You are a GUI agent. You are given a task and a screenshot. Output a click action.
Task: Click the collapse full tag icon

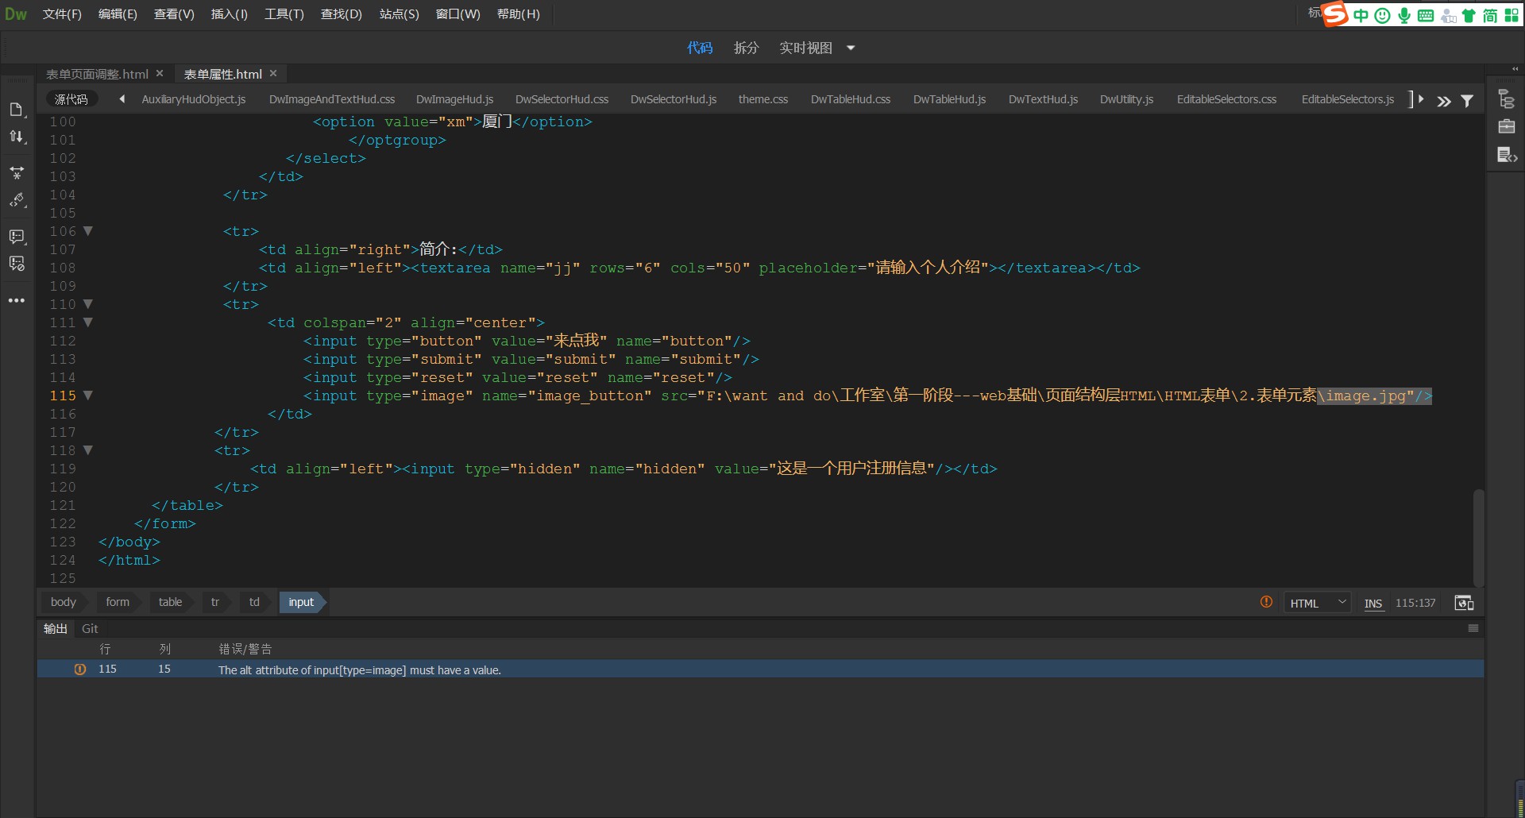[x=17, y=172]
